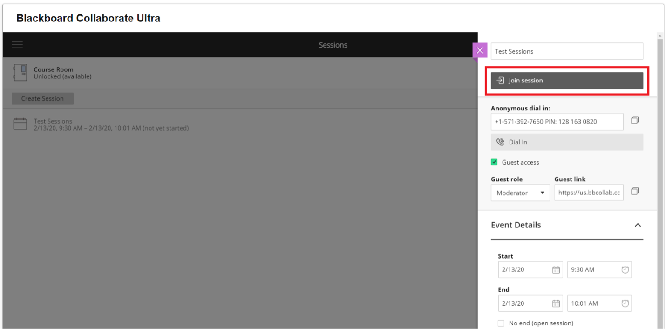Open calendar picker for End date
This screenshot has width=666, height=330.
point(556,303)
